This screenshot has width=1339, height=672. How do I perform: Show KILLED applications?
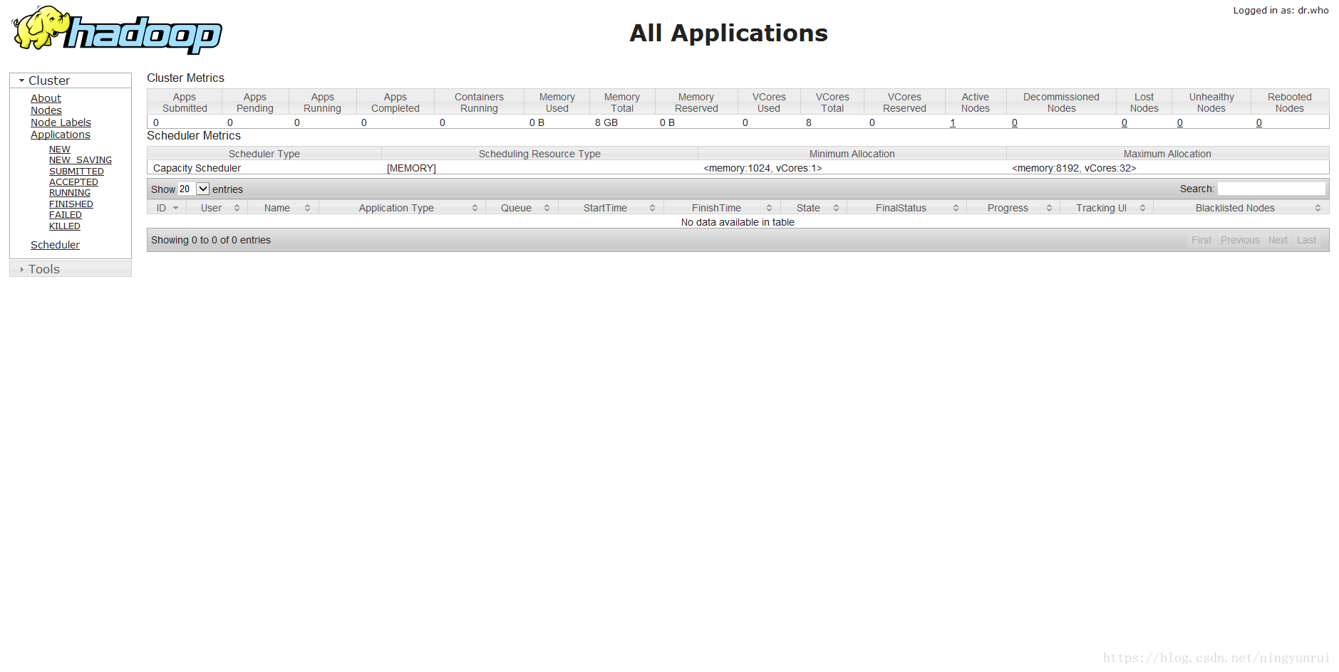(x=65, y=226)
